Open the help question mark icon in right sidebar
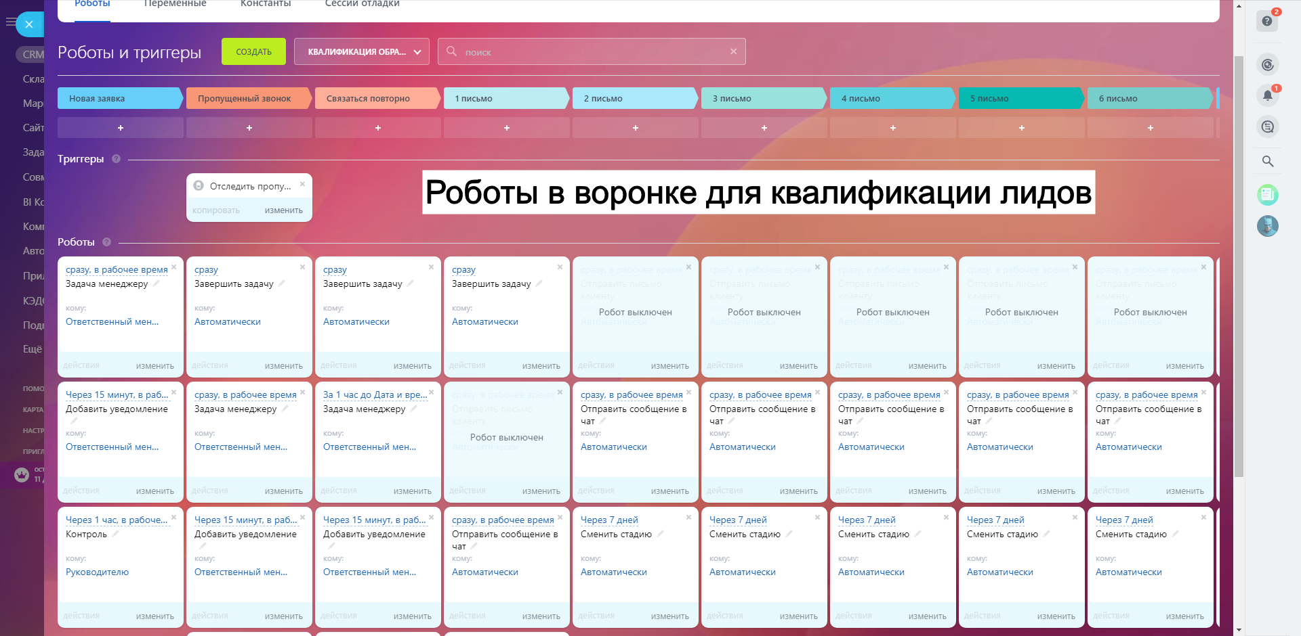This screenshot has width=1301, height=636. pos(1266,21)
